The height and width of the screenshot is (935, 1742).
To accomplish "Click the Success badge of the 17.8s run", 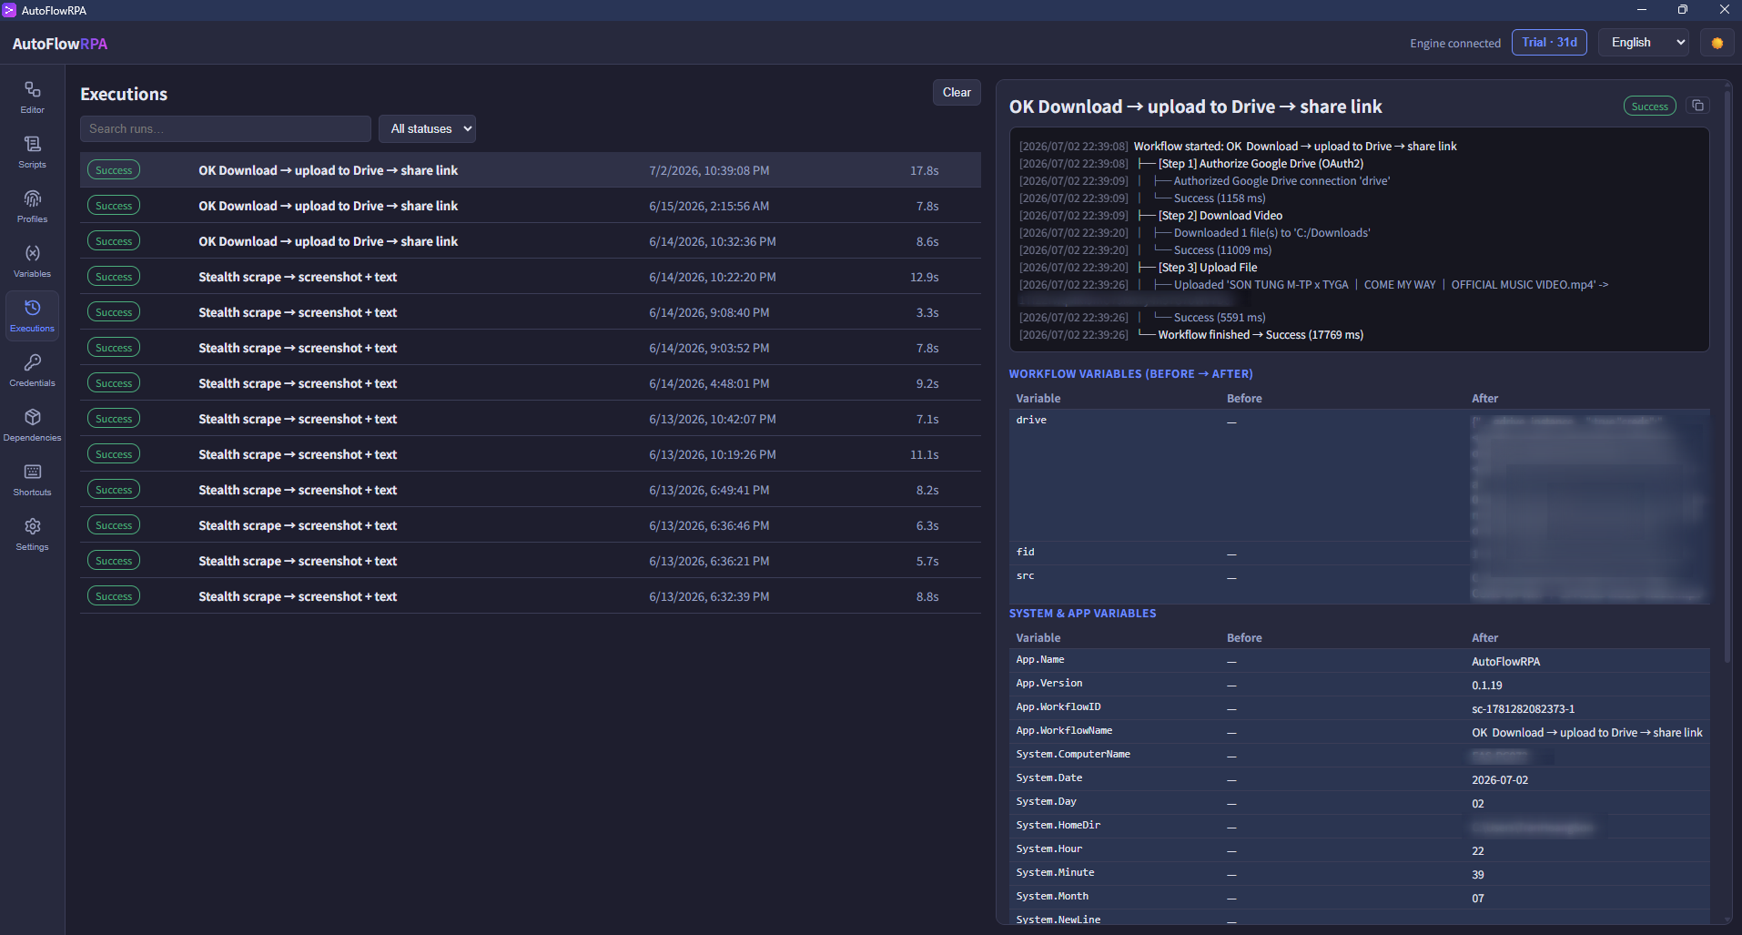I will click(114, 170).
